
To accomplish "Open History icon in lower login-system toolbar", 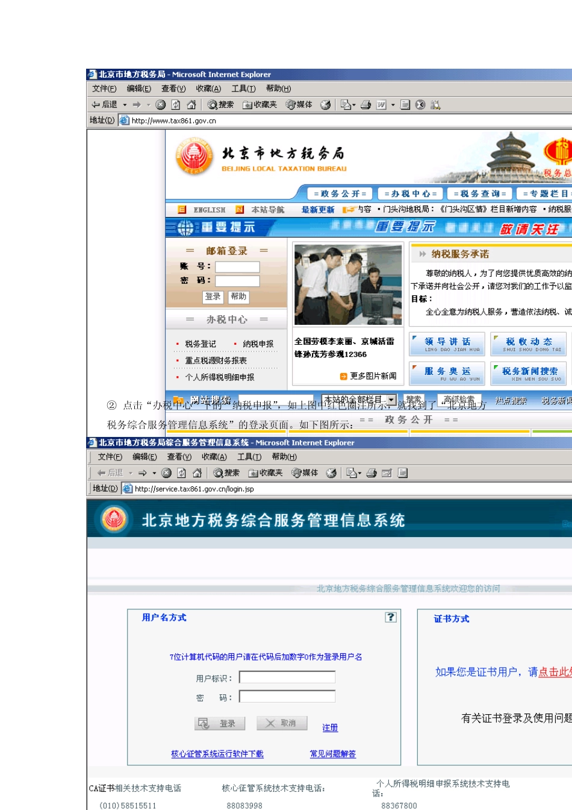I will [331, 473].
